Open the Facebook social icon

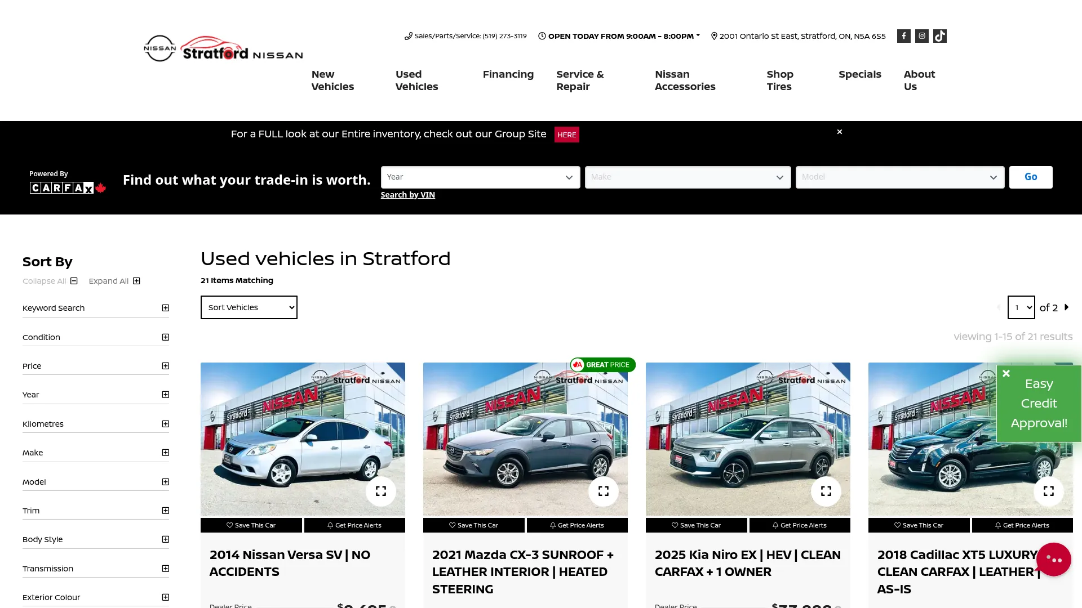903,36
